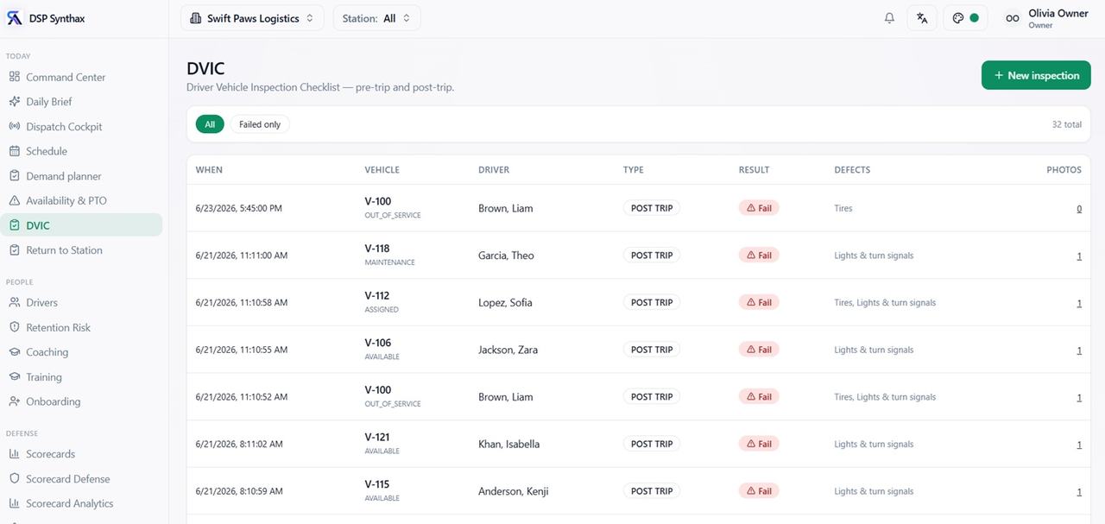Image resolution: width=1105 pixels, height=524 pixels.
Task: Click the Fail badge for Garcia, Theo
Action: pos(759,256)
